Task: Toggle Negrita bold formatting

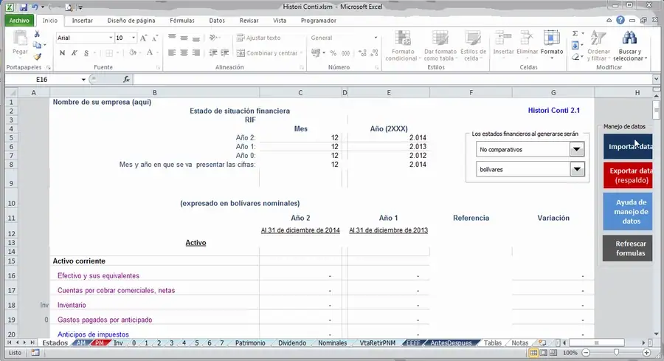Action: point(62,53)
